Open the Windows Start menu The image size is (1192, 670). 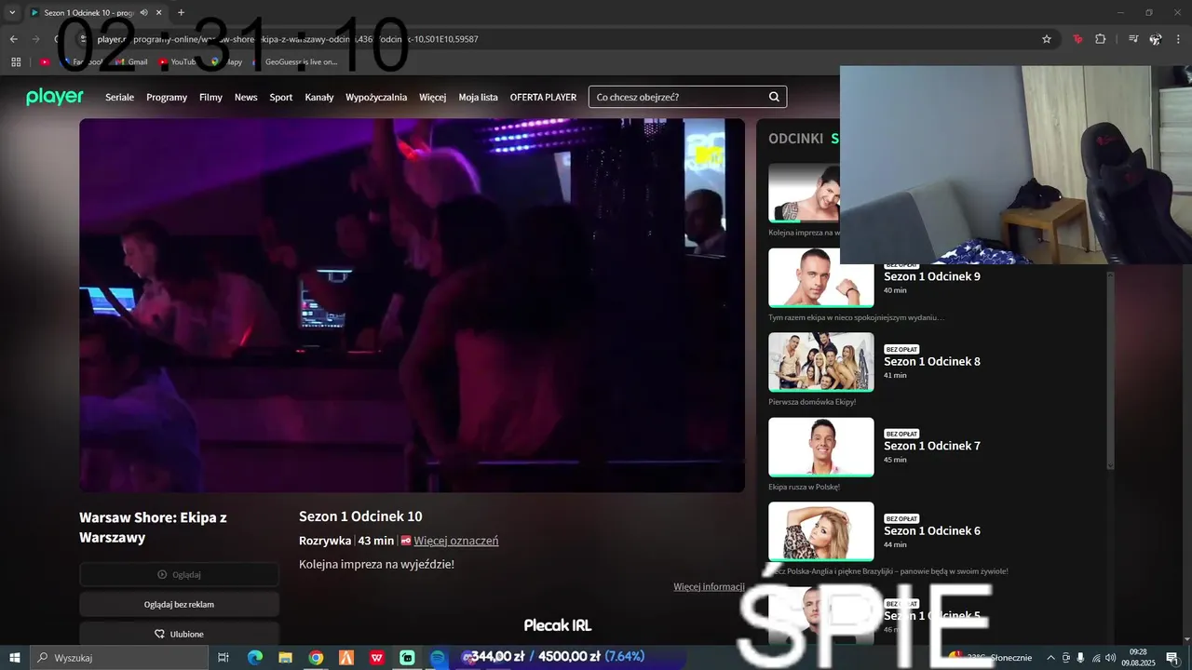[x=15, y=658]
